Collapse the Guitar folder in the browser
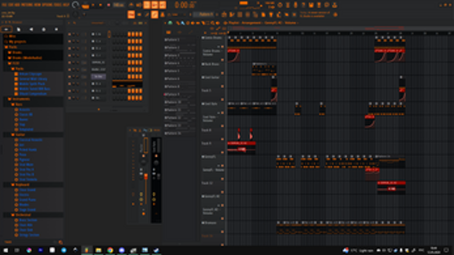The width and height of the screenshot is (454, 255). [x=20, y=135]
